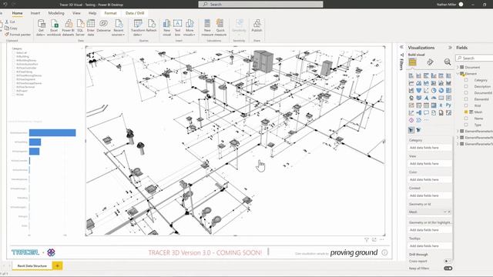
Task: Collapse the Visualizations pane with left chevrons
Action: click(x=401, y=47)
